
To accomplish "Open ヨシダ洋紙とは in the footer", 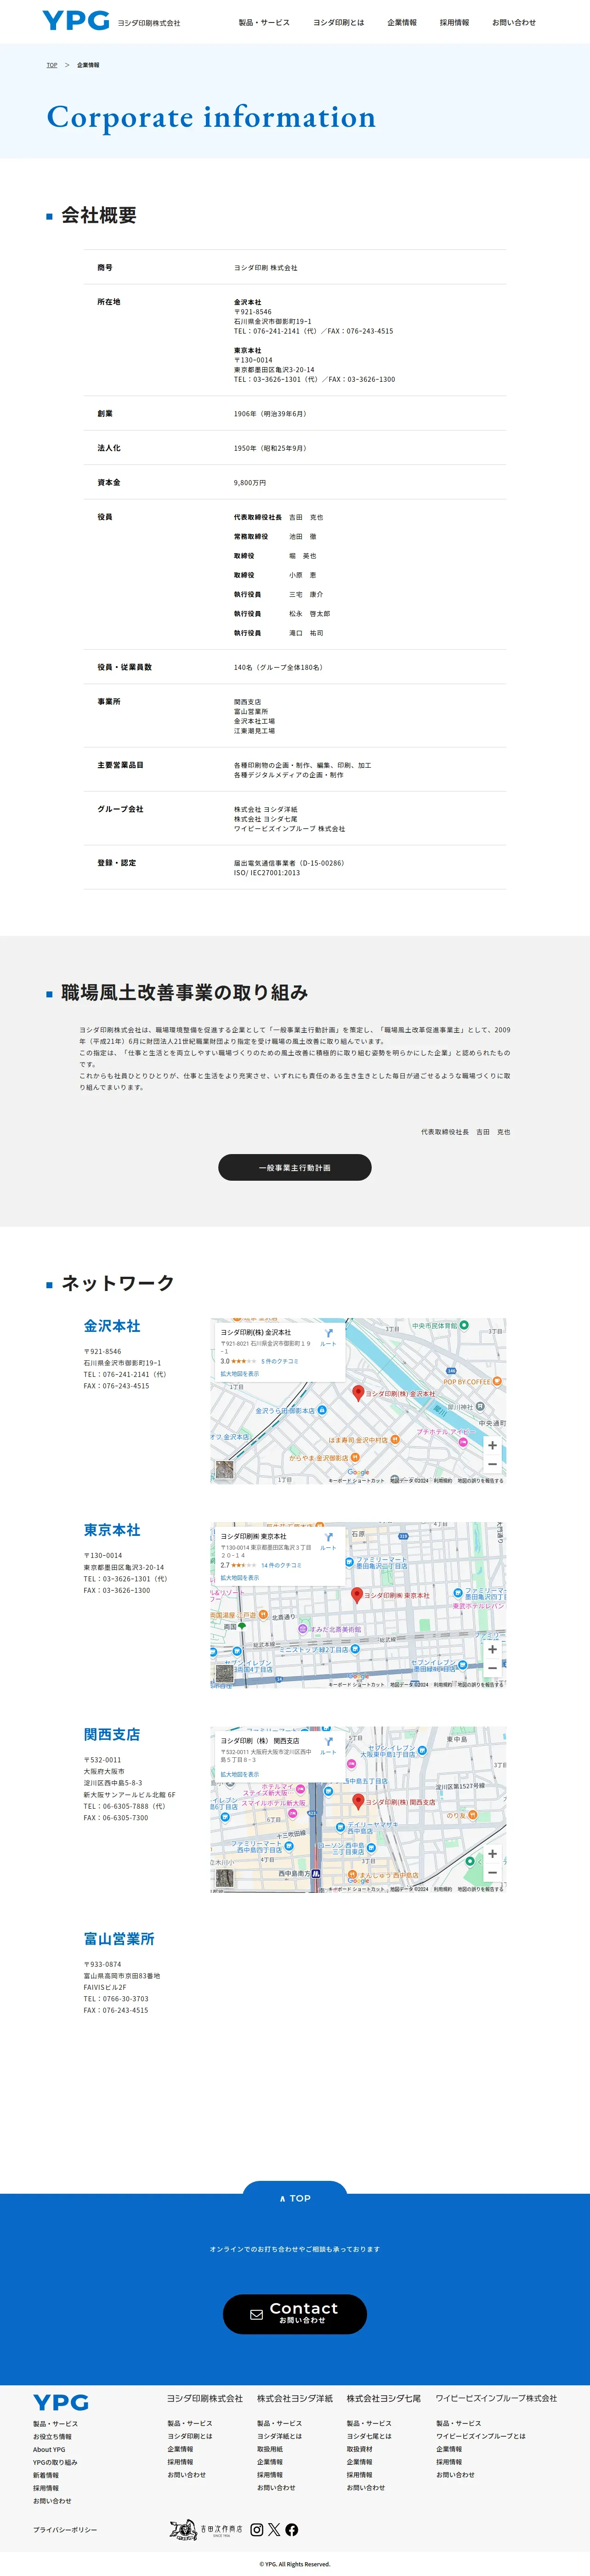I will (x=280, y=2436).
